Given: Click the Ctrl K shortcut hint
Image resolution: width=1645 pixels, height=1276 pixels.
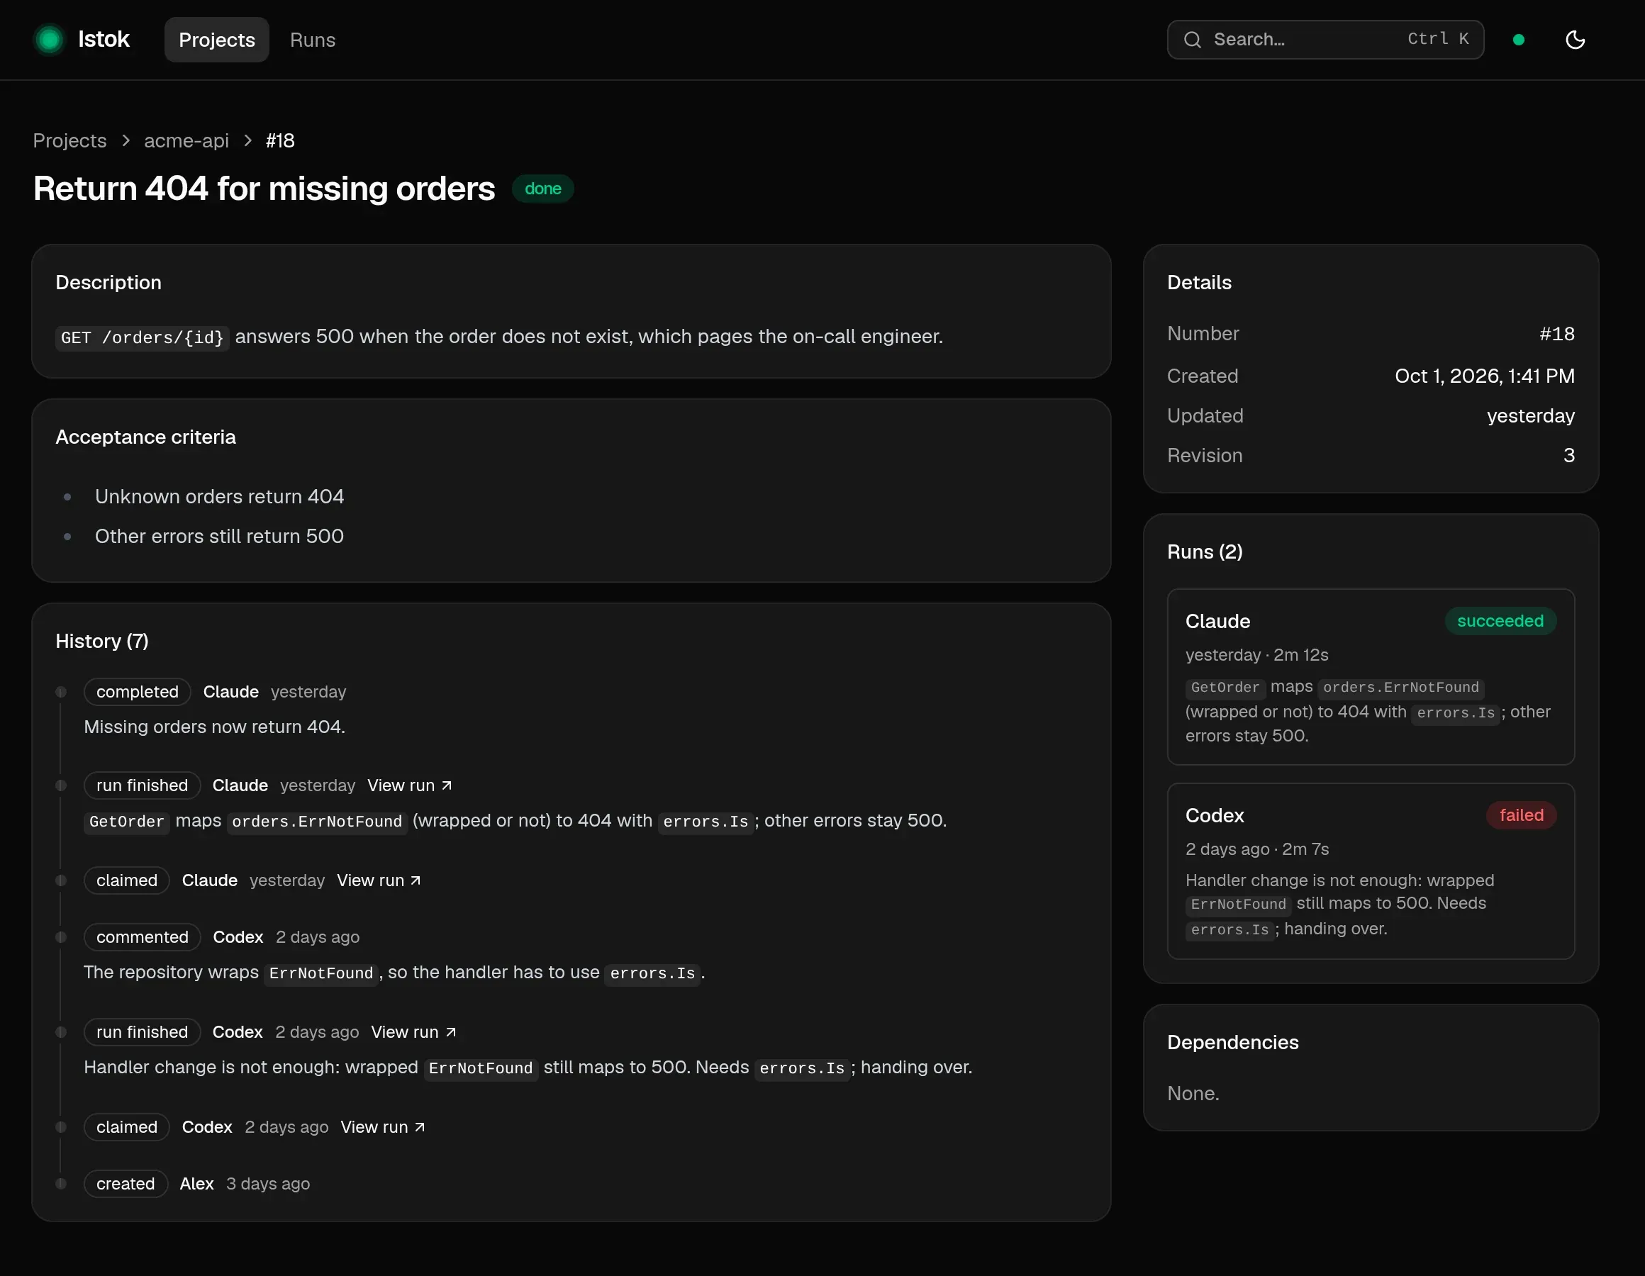Looking at the screenshot, I should 1439,39.
